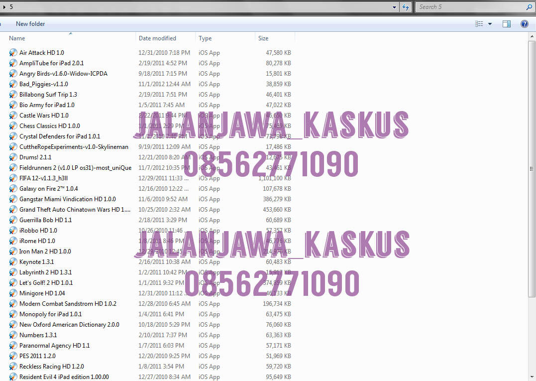This screenshot has height=381, width=536.
Task: Click the New folder button
Action: click(x=30, y=24)
